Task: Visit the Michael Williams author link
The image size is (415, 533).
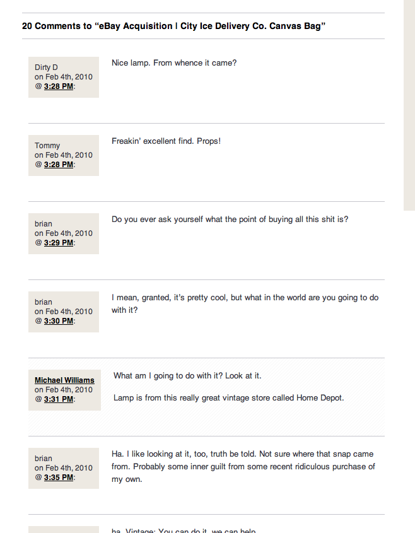Action: pos(64,380)
